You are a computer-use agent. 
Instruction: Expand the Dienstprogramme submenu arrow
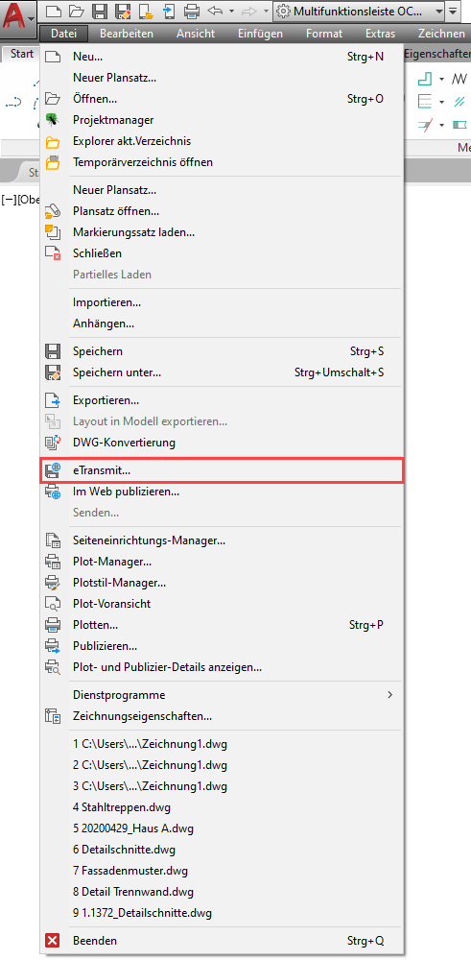pos(389,695)
